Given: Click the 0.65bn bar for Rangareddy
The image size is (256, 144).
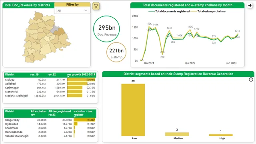Looking at the screenshot, I should (84, 120).
